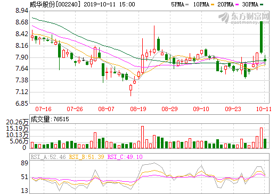The height and width of the screenshot is (194, 277).
Task: Click the 8.94 price axis label
Action: 22,11
